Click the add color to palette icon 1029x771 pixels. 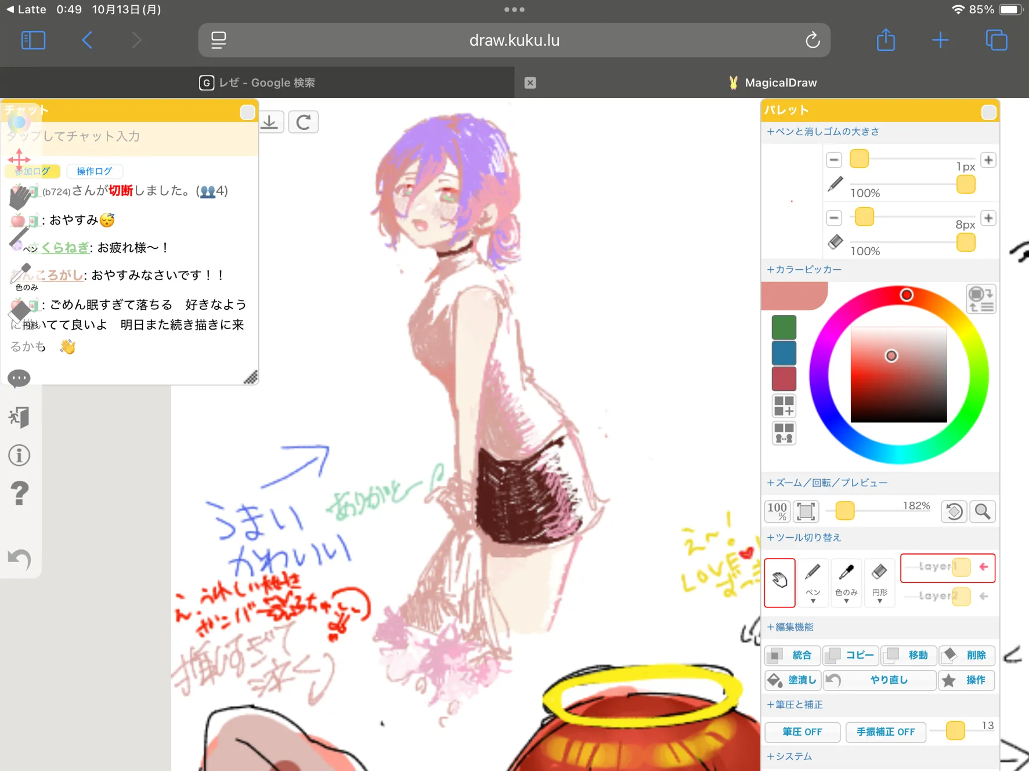[784, 406]
